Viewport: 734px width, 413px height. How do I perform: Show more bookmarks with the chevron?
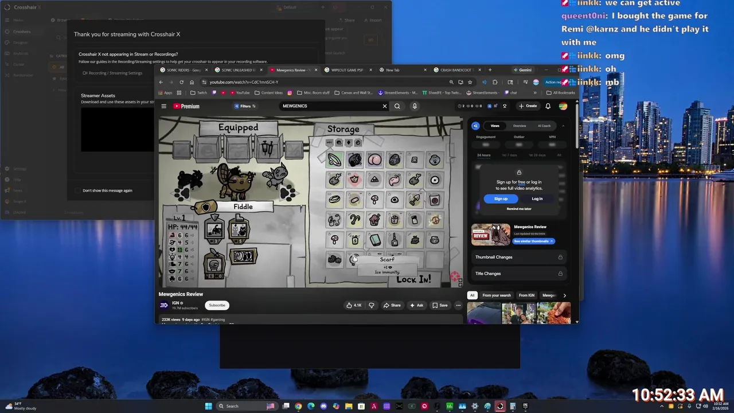[x=535, y=92]
